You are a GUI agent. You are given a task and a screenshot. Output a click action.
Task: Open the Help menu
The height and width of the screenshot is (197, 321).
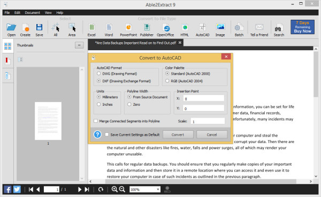click(x=59, y=12)
